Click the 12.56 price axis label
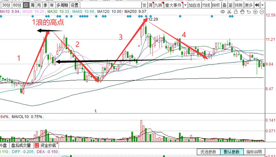The width and height of the screenshot is (276, 157). pyautogui.click(x=270, y=15)
